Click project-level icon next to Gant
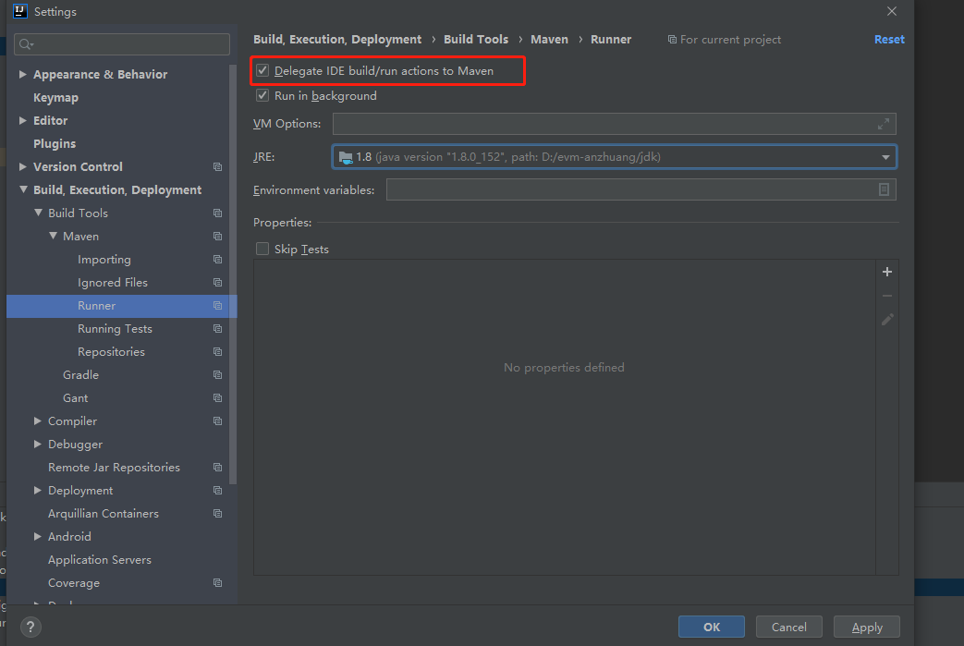The image size is (964, 646). tap(217, 398)
